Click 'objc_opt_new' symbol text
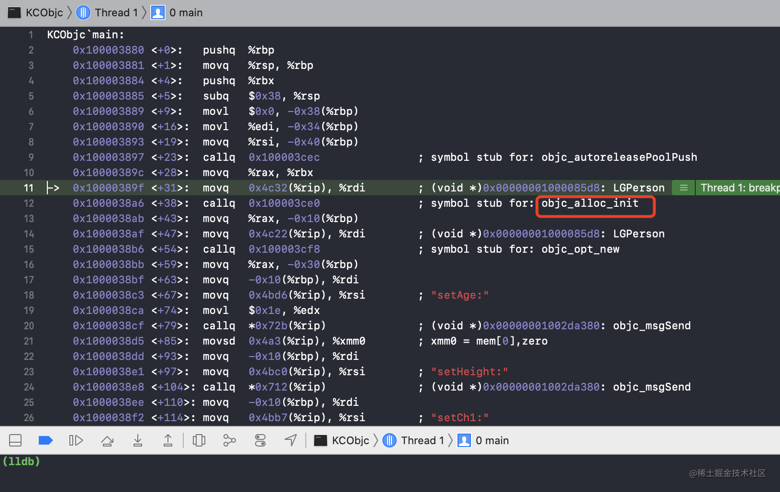This screenshot has height=492, width=780. pyautogui.click(x=580, y=249)
